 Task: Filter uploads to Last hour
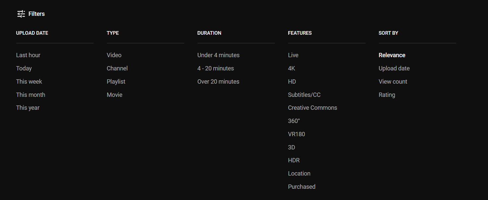[x=28, y=55]
